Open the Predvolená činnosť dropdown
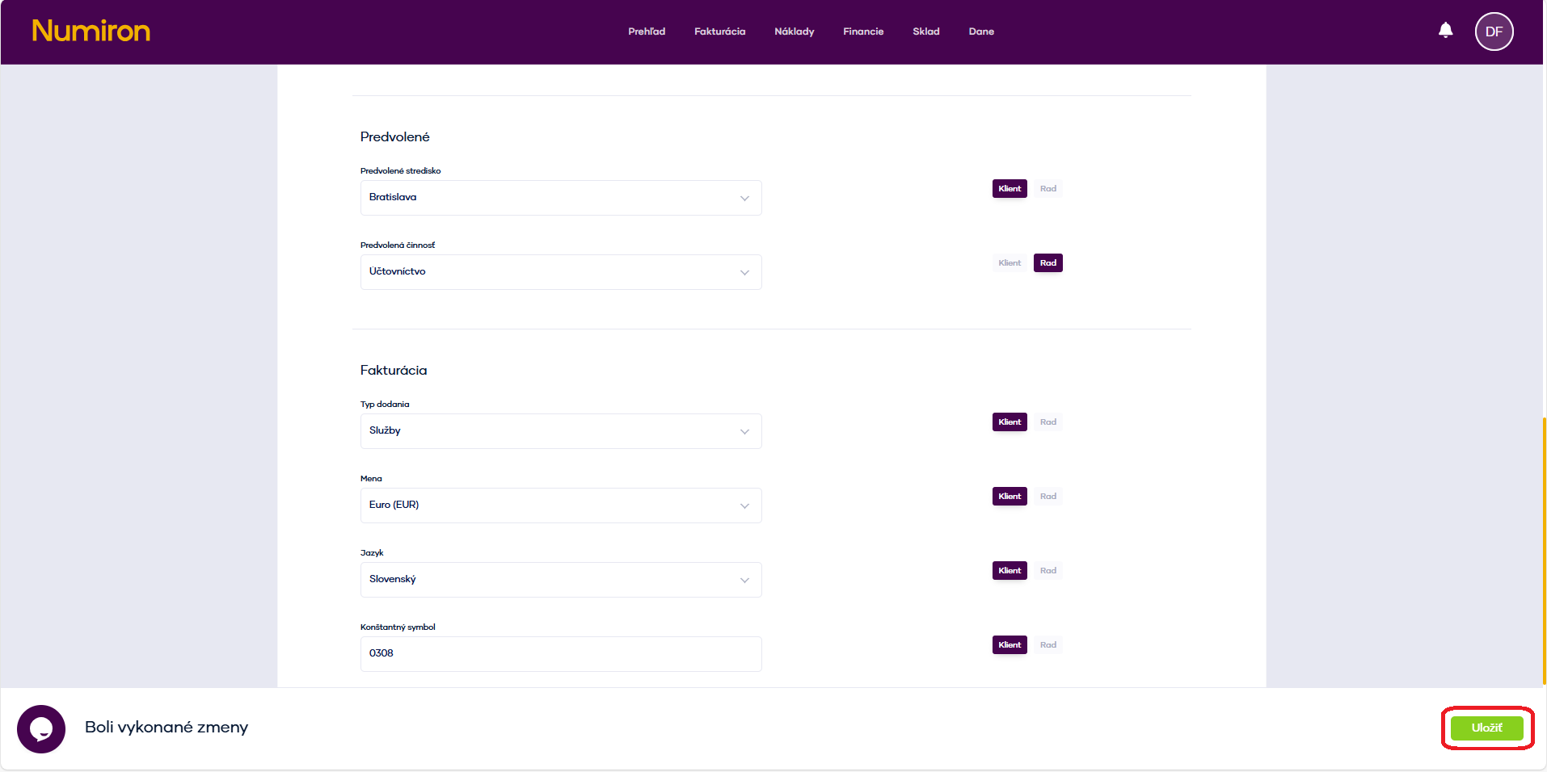The width and height of the screenshot is (1547, 772). click(x=560, y=272)
